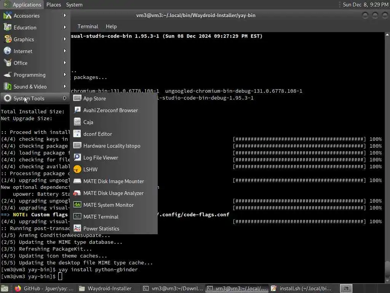Viewport: 390px width, 293px height.
Task: Click the Firefox icon in taskbar
Action: coord(18,288)
